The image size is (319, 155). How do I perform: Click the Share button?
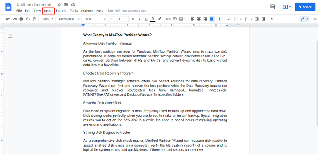point(305,7)
